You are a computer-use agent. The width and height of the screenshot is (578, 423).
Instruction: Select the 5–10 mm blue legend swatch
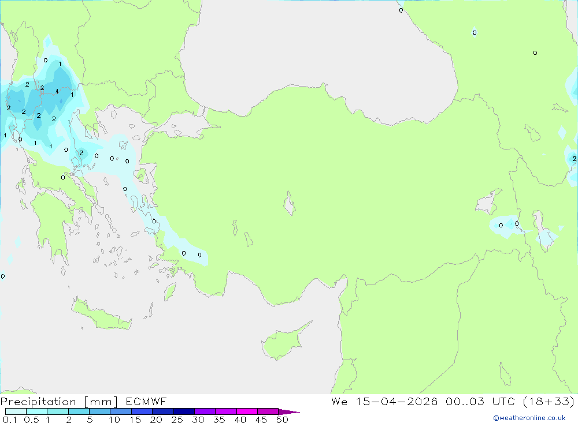tap(100, 411)
